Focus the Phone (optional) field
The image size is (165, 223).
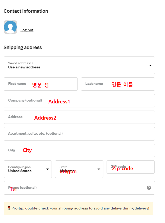79,188
